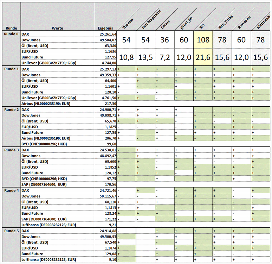Click the value 7,2 under Conus
Screen dimensions: 272x264
(x=164, y=57)
